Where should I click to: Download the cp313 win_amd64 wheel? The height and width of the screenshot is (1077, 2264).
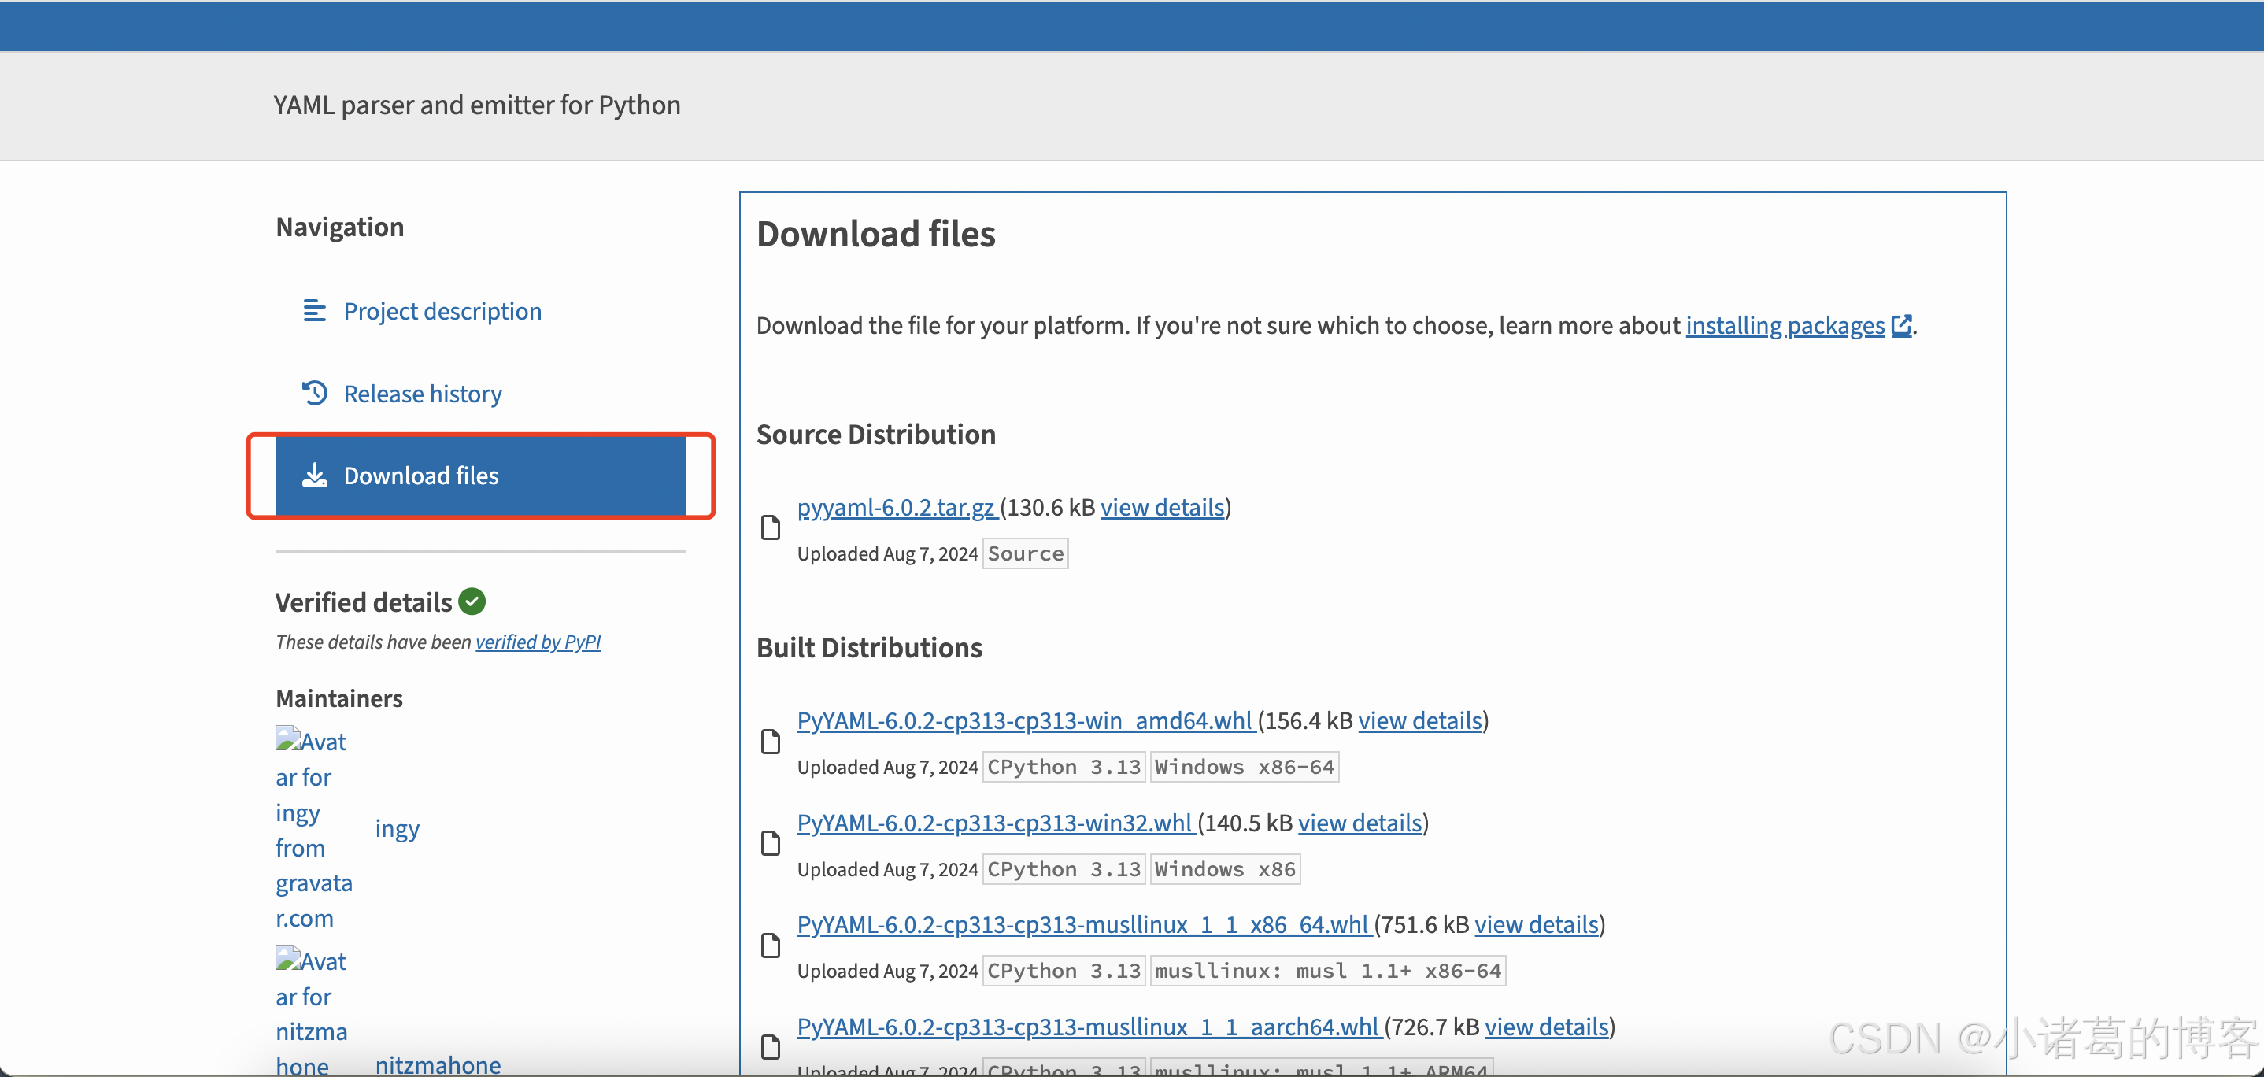[x=1024, y=721]
